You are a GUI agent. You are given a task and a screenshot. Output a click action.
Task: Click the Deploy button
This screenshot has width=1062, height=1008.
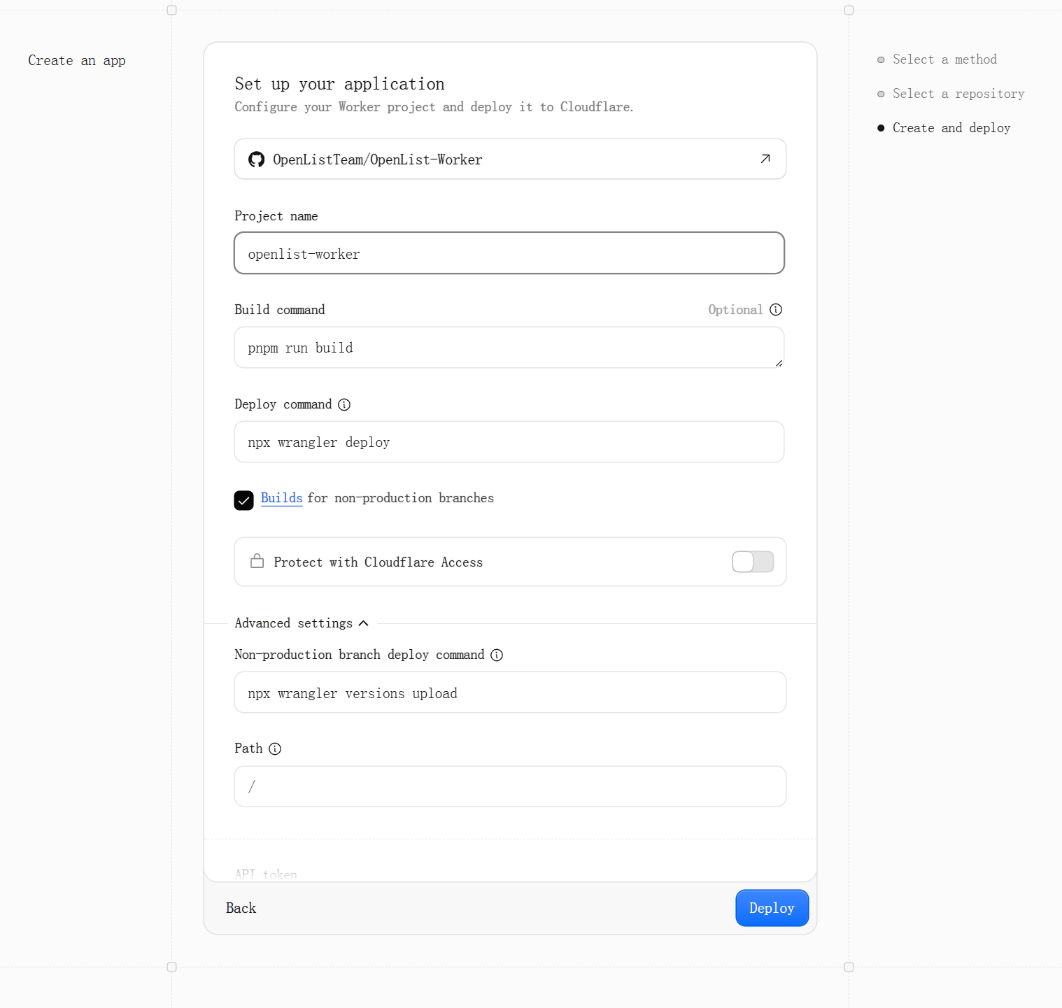[772, 908]
